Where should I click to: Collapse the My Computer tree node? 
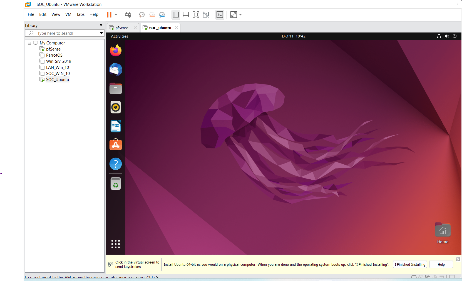[29, 43]
